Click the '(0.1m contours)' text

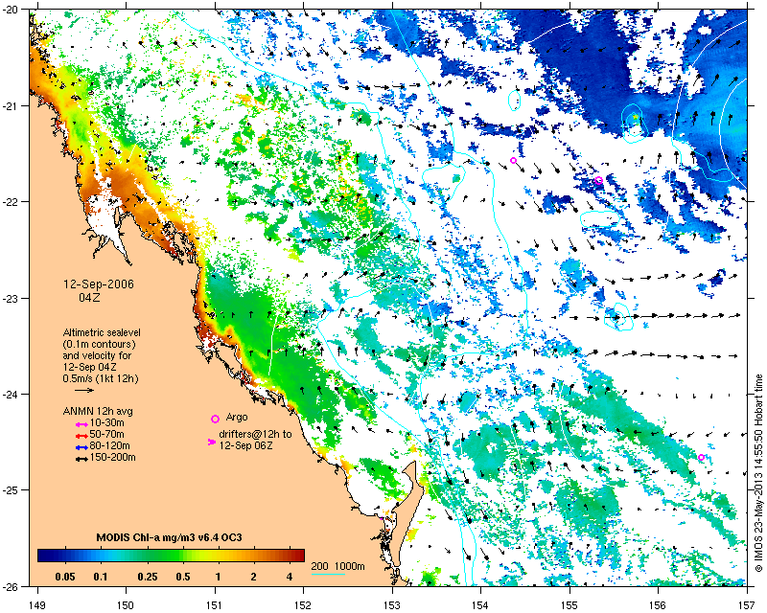point(100,344)
